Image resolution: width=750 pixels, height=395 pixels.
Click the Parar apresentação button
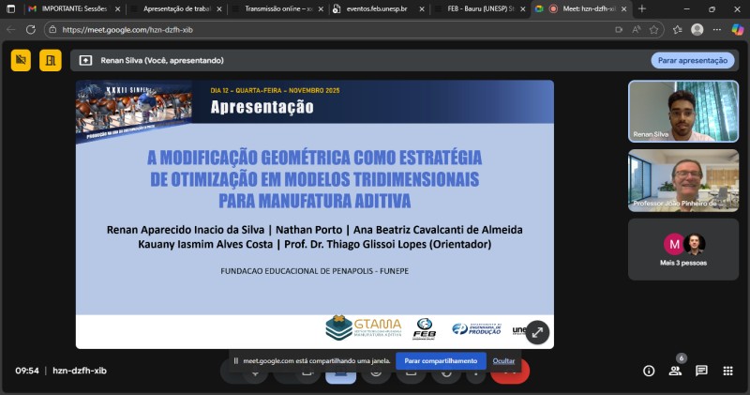click(692, 60)
